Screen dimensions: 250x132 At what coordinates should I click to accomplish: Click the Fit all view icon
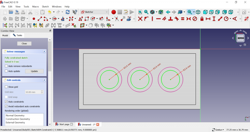pyautogui.click(x=140, y=12)
